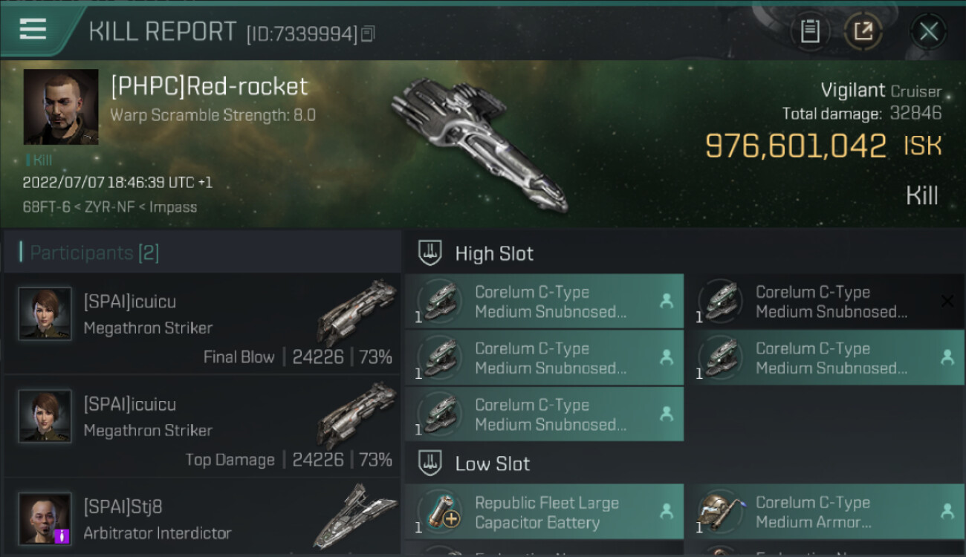The width and height of the screenshot is (966, 557).
Task: Select Corelum C-Type Medium Armor module
Action: pyautogui.click(x=825, y=512)
